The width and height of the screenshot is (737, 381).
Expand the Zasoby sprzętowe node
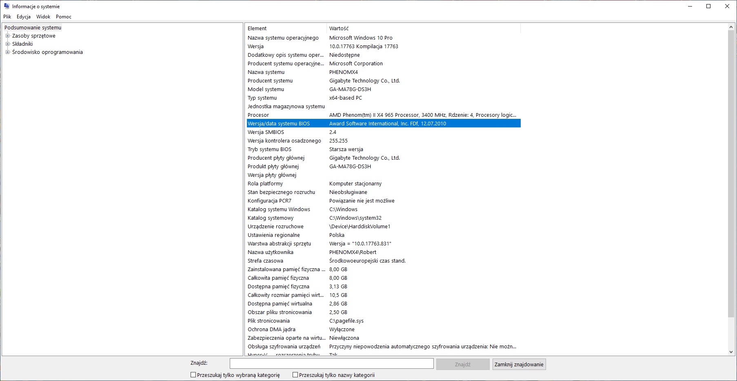click(x=7, y=36)
